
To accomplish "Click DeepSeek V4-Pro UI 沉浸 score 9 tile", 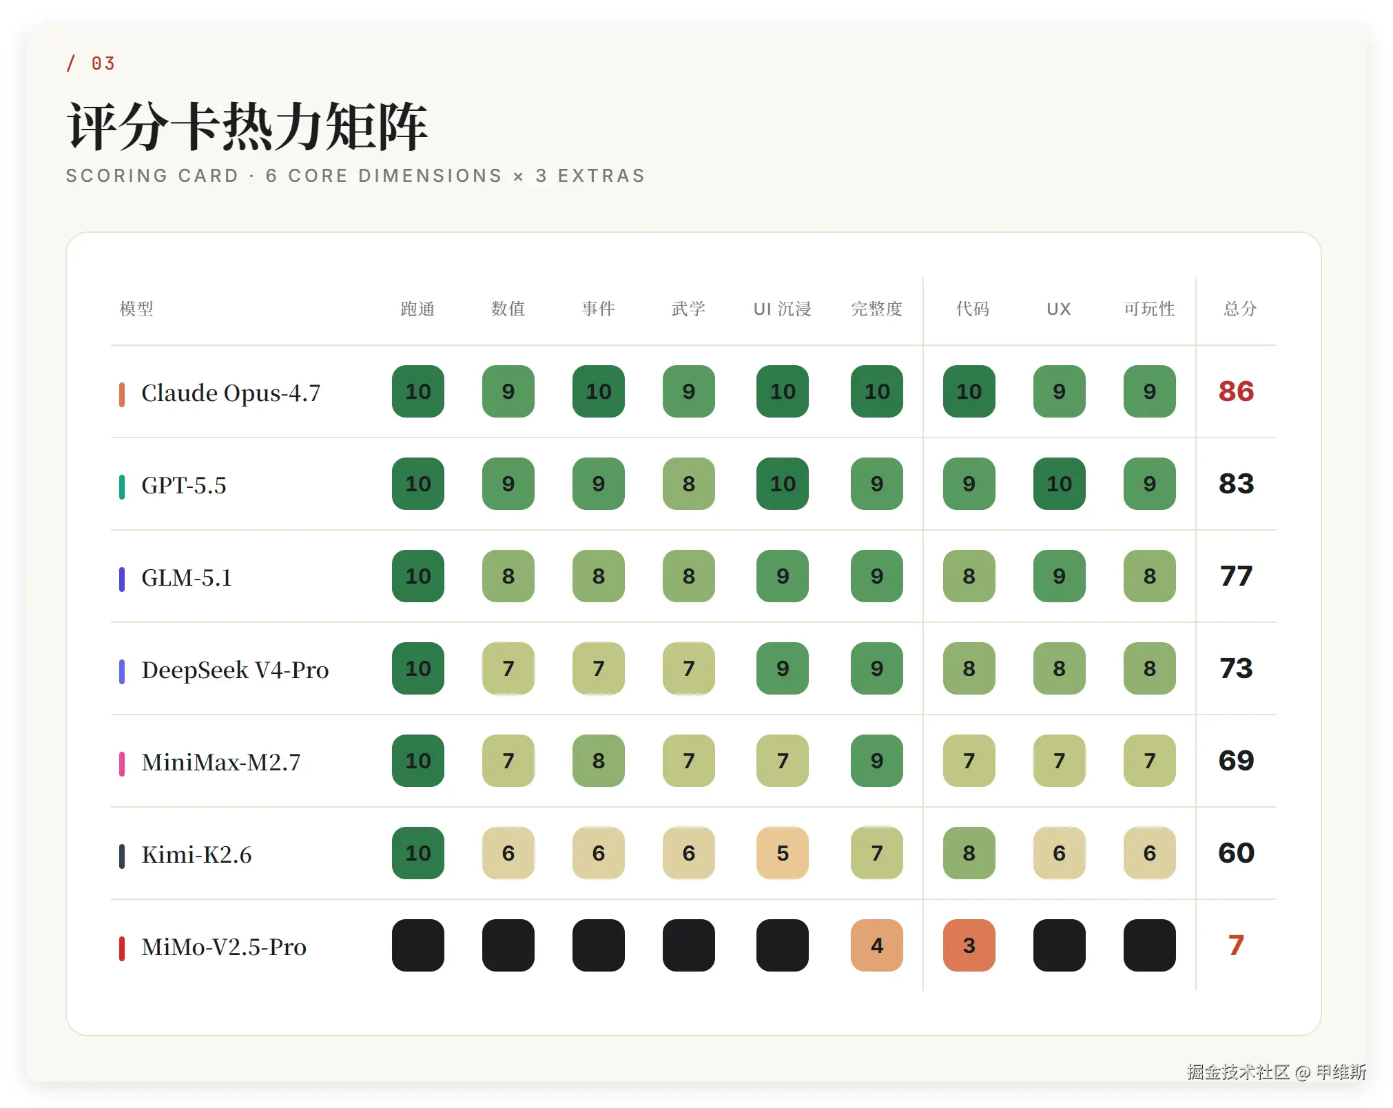I will (x=783, y=668).
